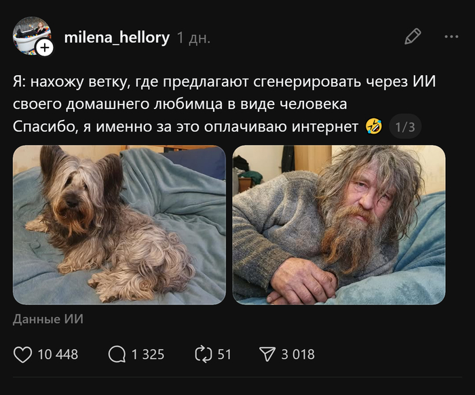
Task: Repost using the circular arrows icon
Action: point(204,354)
